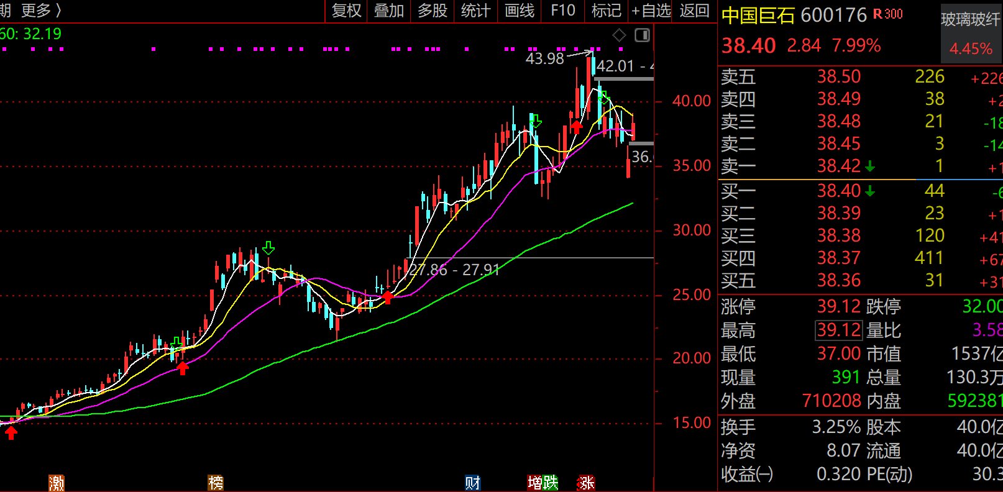Click the 换手 value 3.25%
The height and width of the screenshot is (492, 1003).
click(836, 427)
